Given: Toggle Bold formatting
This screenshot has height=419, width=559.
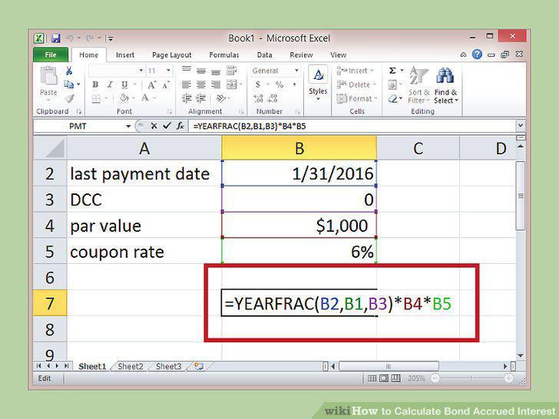Looking at the screenshot, I should tap(95, 84).
